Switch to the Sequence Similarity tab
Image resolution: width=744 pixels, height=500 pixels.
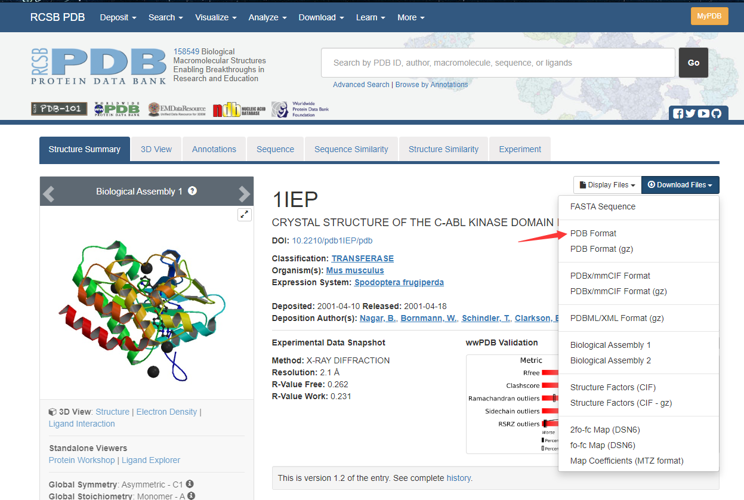click(x=351, y=149)
